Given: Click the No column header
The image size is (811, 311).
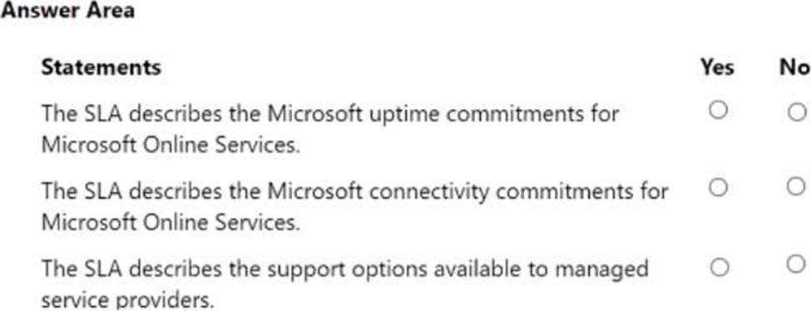Looking at the screenshot, I should click(794, 67).
